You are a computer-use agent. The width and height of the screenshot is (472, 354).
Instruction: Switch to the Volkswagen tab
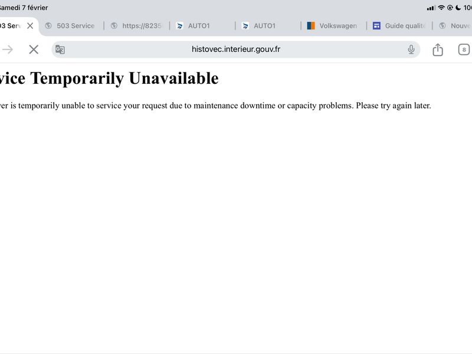(333, 26)
